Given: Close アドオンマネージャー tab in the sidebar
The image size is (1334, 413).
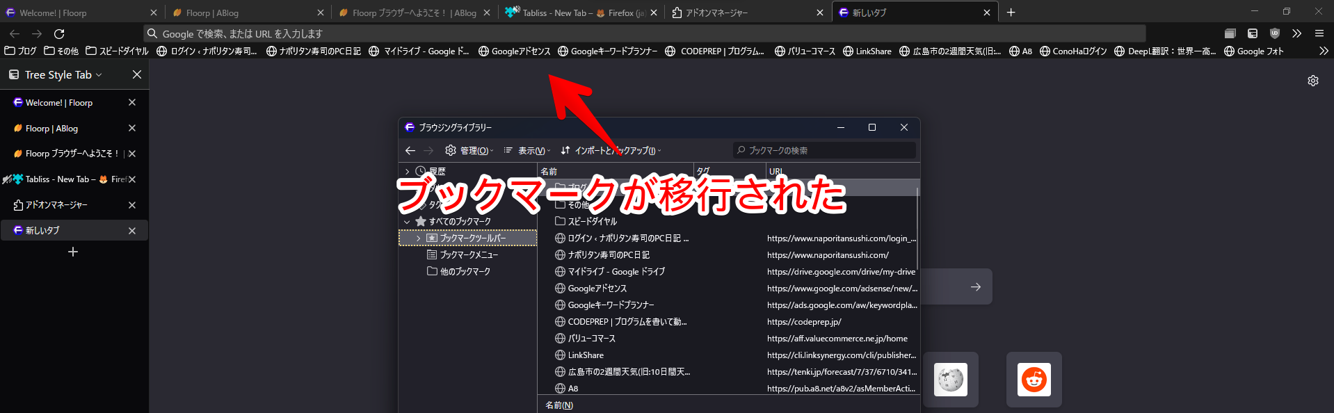Looking at the screenshot, I should click(x=132, y=205).
